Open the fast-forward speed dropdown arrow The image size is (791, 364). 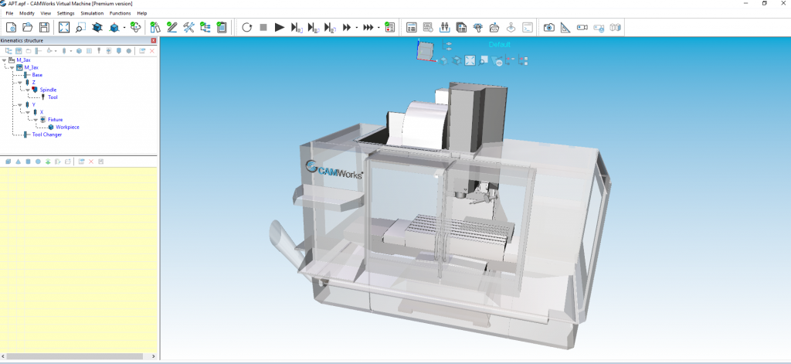coord(356,28)
